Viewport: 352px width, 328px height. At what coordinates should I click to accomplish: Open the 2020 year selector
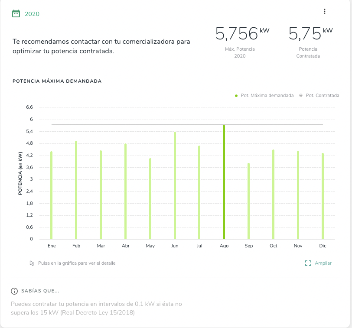point(32,14)
